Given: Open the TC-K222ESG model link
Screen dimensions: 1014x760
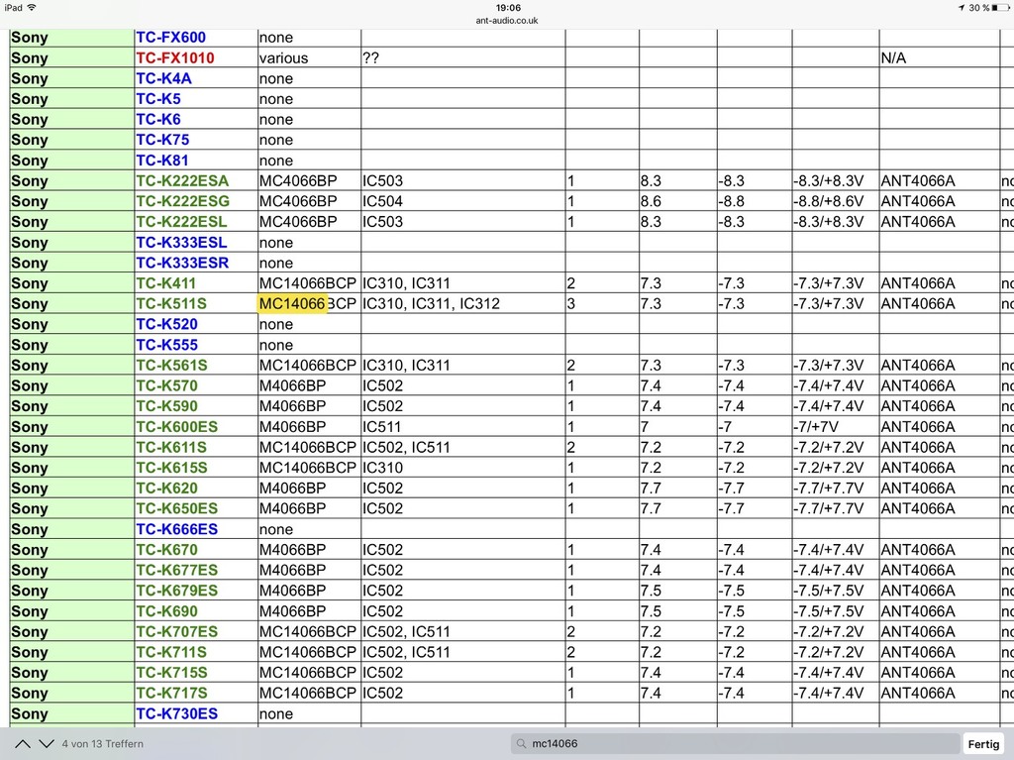Looking at the screenshot, I should coord(182,201).
